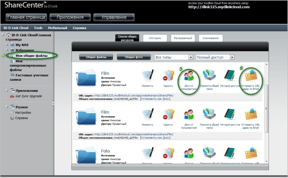
Task: Click the Удалить icon for Foto folder
Action: (168, 153)
